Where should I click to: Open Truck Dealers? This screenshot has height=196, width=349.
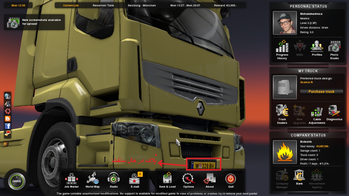(282, 114)
